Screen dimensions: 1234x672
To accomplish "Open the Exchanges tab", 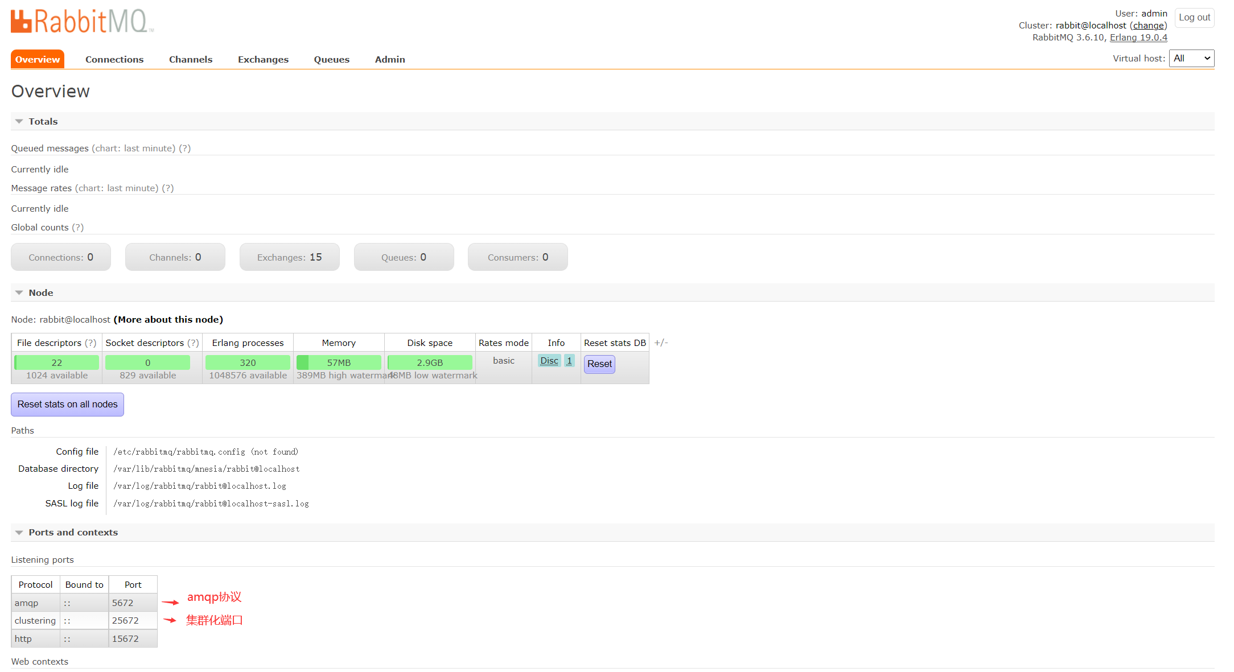I will 263,59.
